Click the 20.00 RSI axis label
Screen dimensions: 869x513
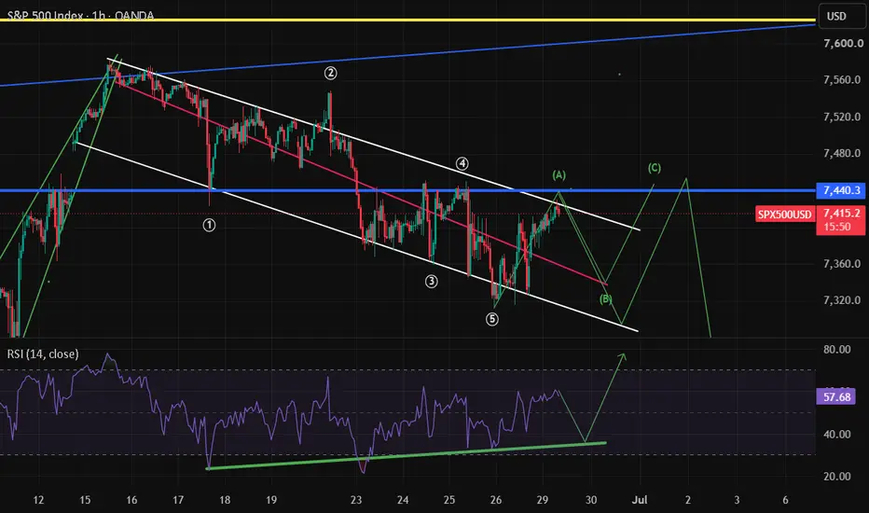tap(837, 477)
